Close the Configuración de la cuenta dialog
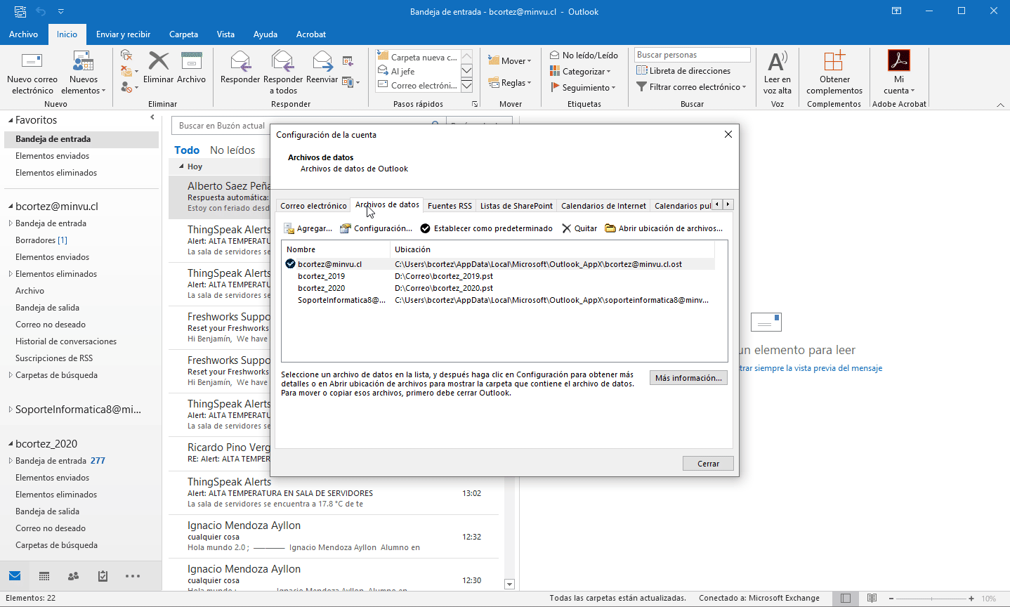This screenshot has width=1010, height=607. click(x=728, y=134)
